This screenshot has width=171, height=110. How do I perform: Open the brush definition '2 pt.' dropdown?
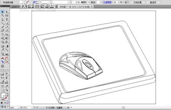[89, 2]
